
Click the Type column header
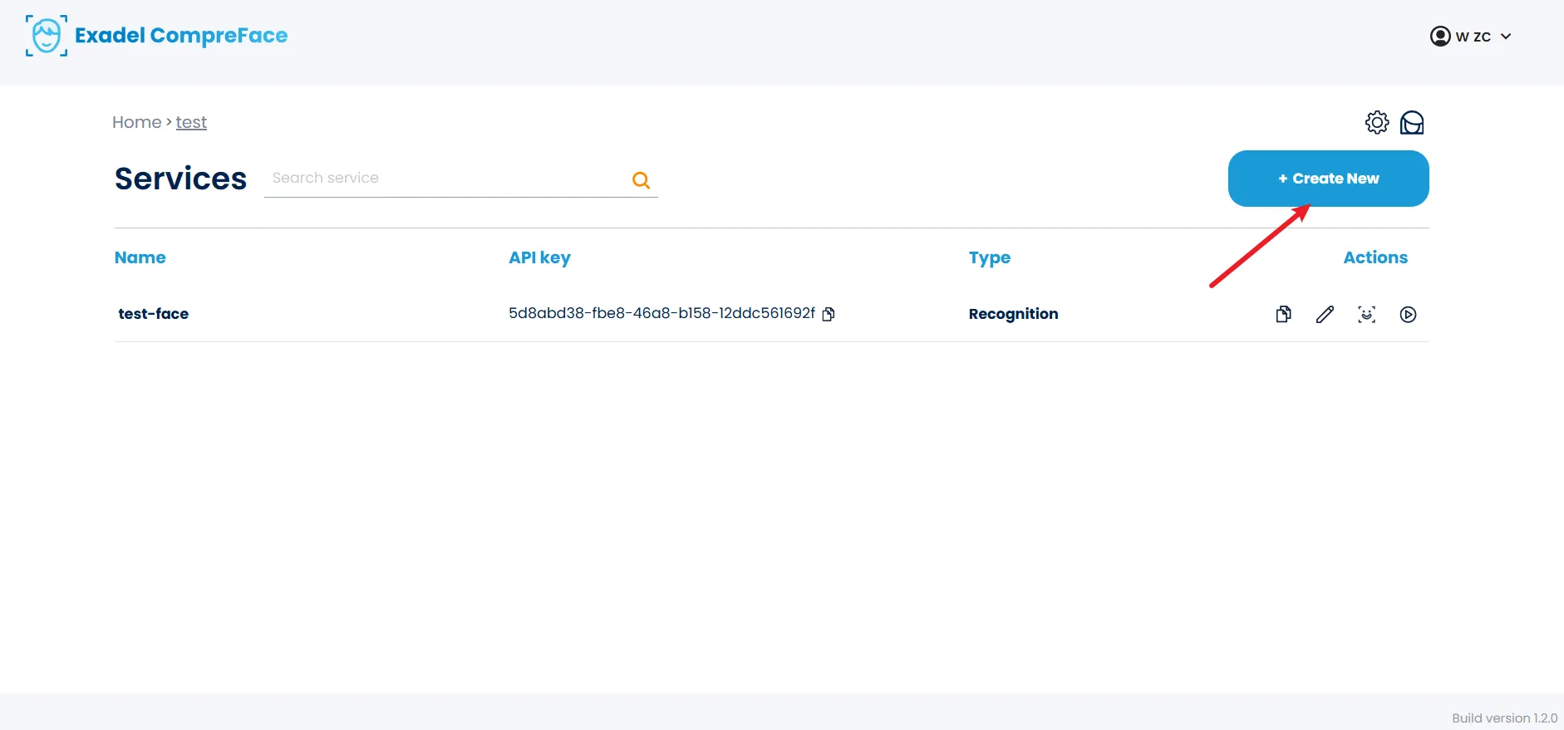989,257
